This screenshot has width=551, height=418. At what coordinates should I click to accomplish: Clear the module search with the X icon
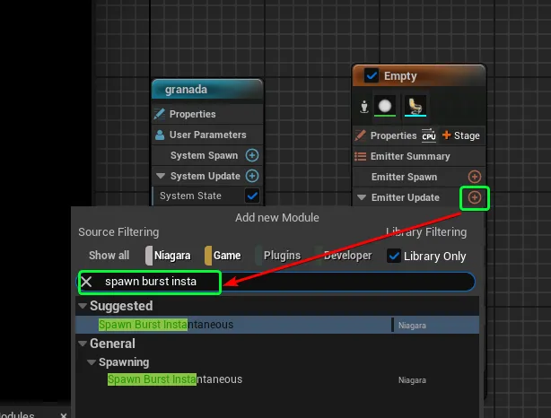87,282
